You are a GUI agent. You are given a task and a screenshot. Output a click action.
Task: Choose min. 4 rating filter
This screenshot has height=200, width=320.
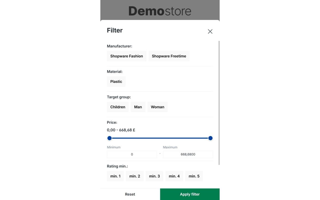coord(174,176)
